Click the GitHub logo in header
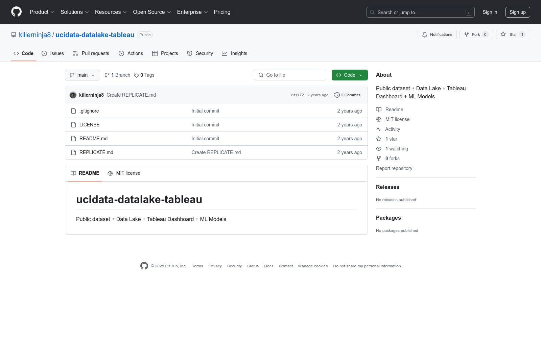The height and width of the screenshot is (338, 541). 16,12
